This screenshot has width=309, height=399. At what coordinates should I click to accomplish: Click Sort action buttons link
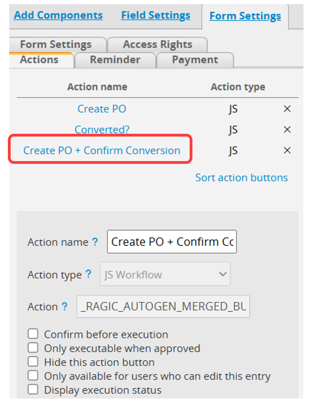click(241, 178)
